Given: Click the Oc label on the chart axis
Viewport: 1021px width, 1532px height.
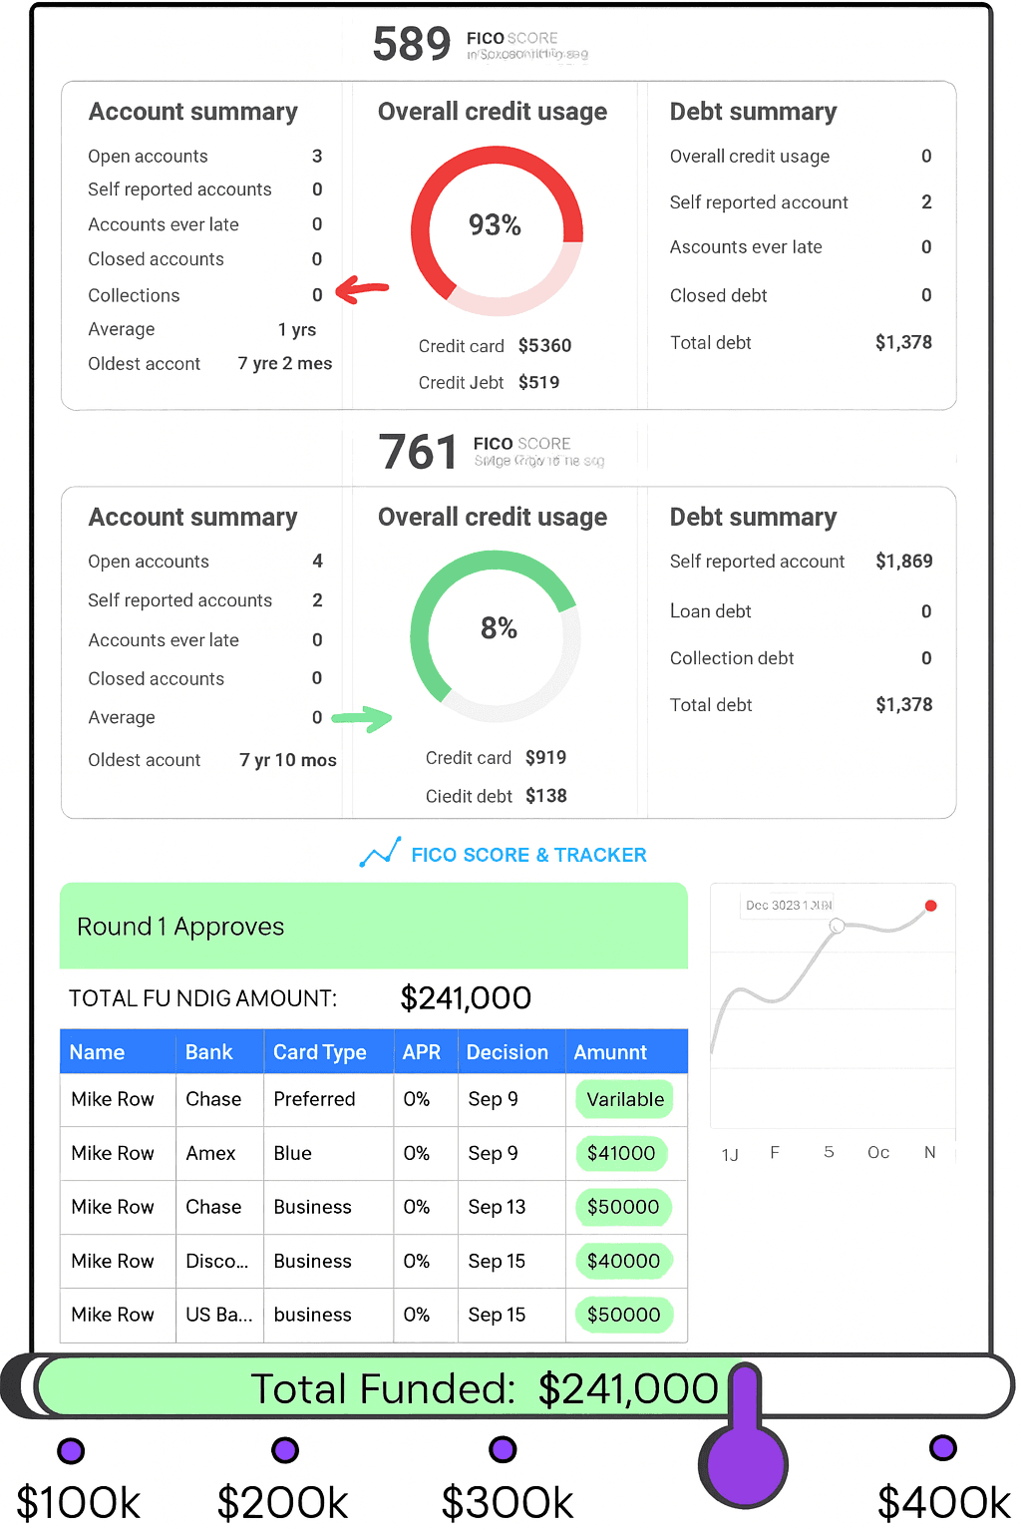Looking at the screenshot, I should (878, 1152).
